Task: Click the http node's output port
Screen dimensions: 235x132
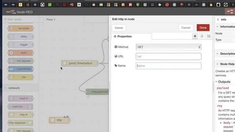Action: coord(69,120)
